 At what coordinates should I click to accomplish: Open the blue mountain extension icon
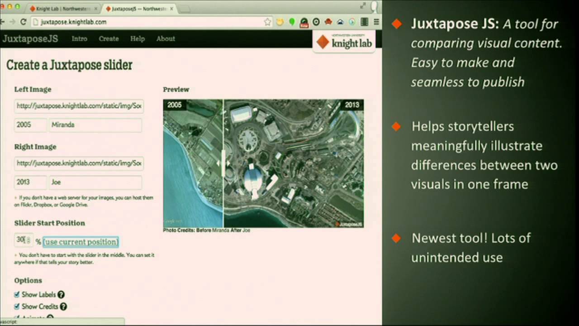340,22
